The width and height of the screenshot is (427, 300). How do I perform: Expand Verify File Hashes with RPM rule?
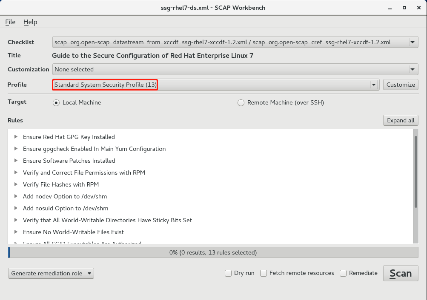pyautogui.click(x=16, y=184)
